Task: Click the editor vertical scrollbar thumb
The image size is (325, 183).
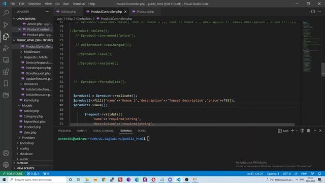Action: point(323,70)
